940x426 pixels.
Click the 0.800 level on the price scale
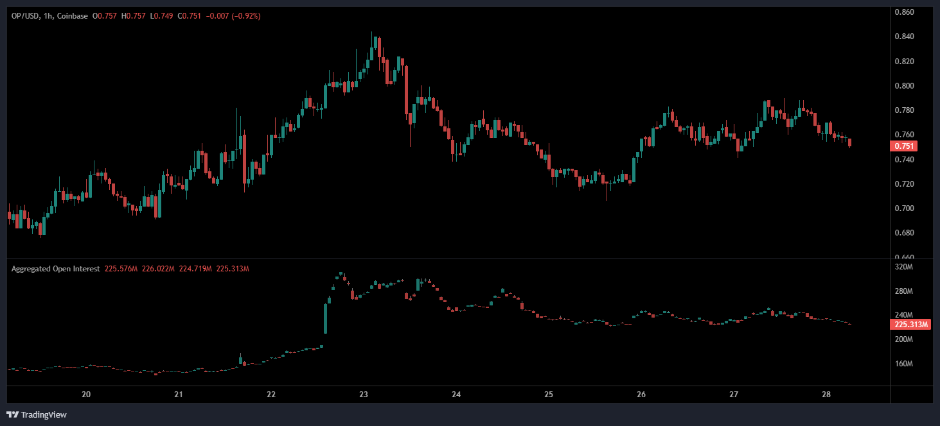[x=905, y=86]
